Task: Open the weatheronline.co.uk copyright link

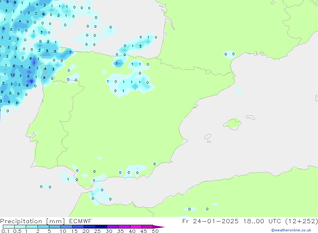Action: [x=291, y=230]
